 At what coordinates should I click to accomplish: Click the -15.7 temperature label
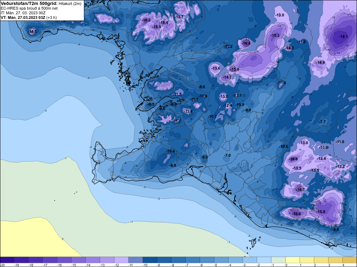click(x=300, y=190)
